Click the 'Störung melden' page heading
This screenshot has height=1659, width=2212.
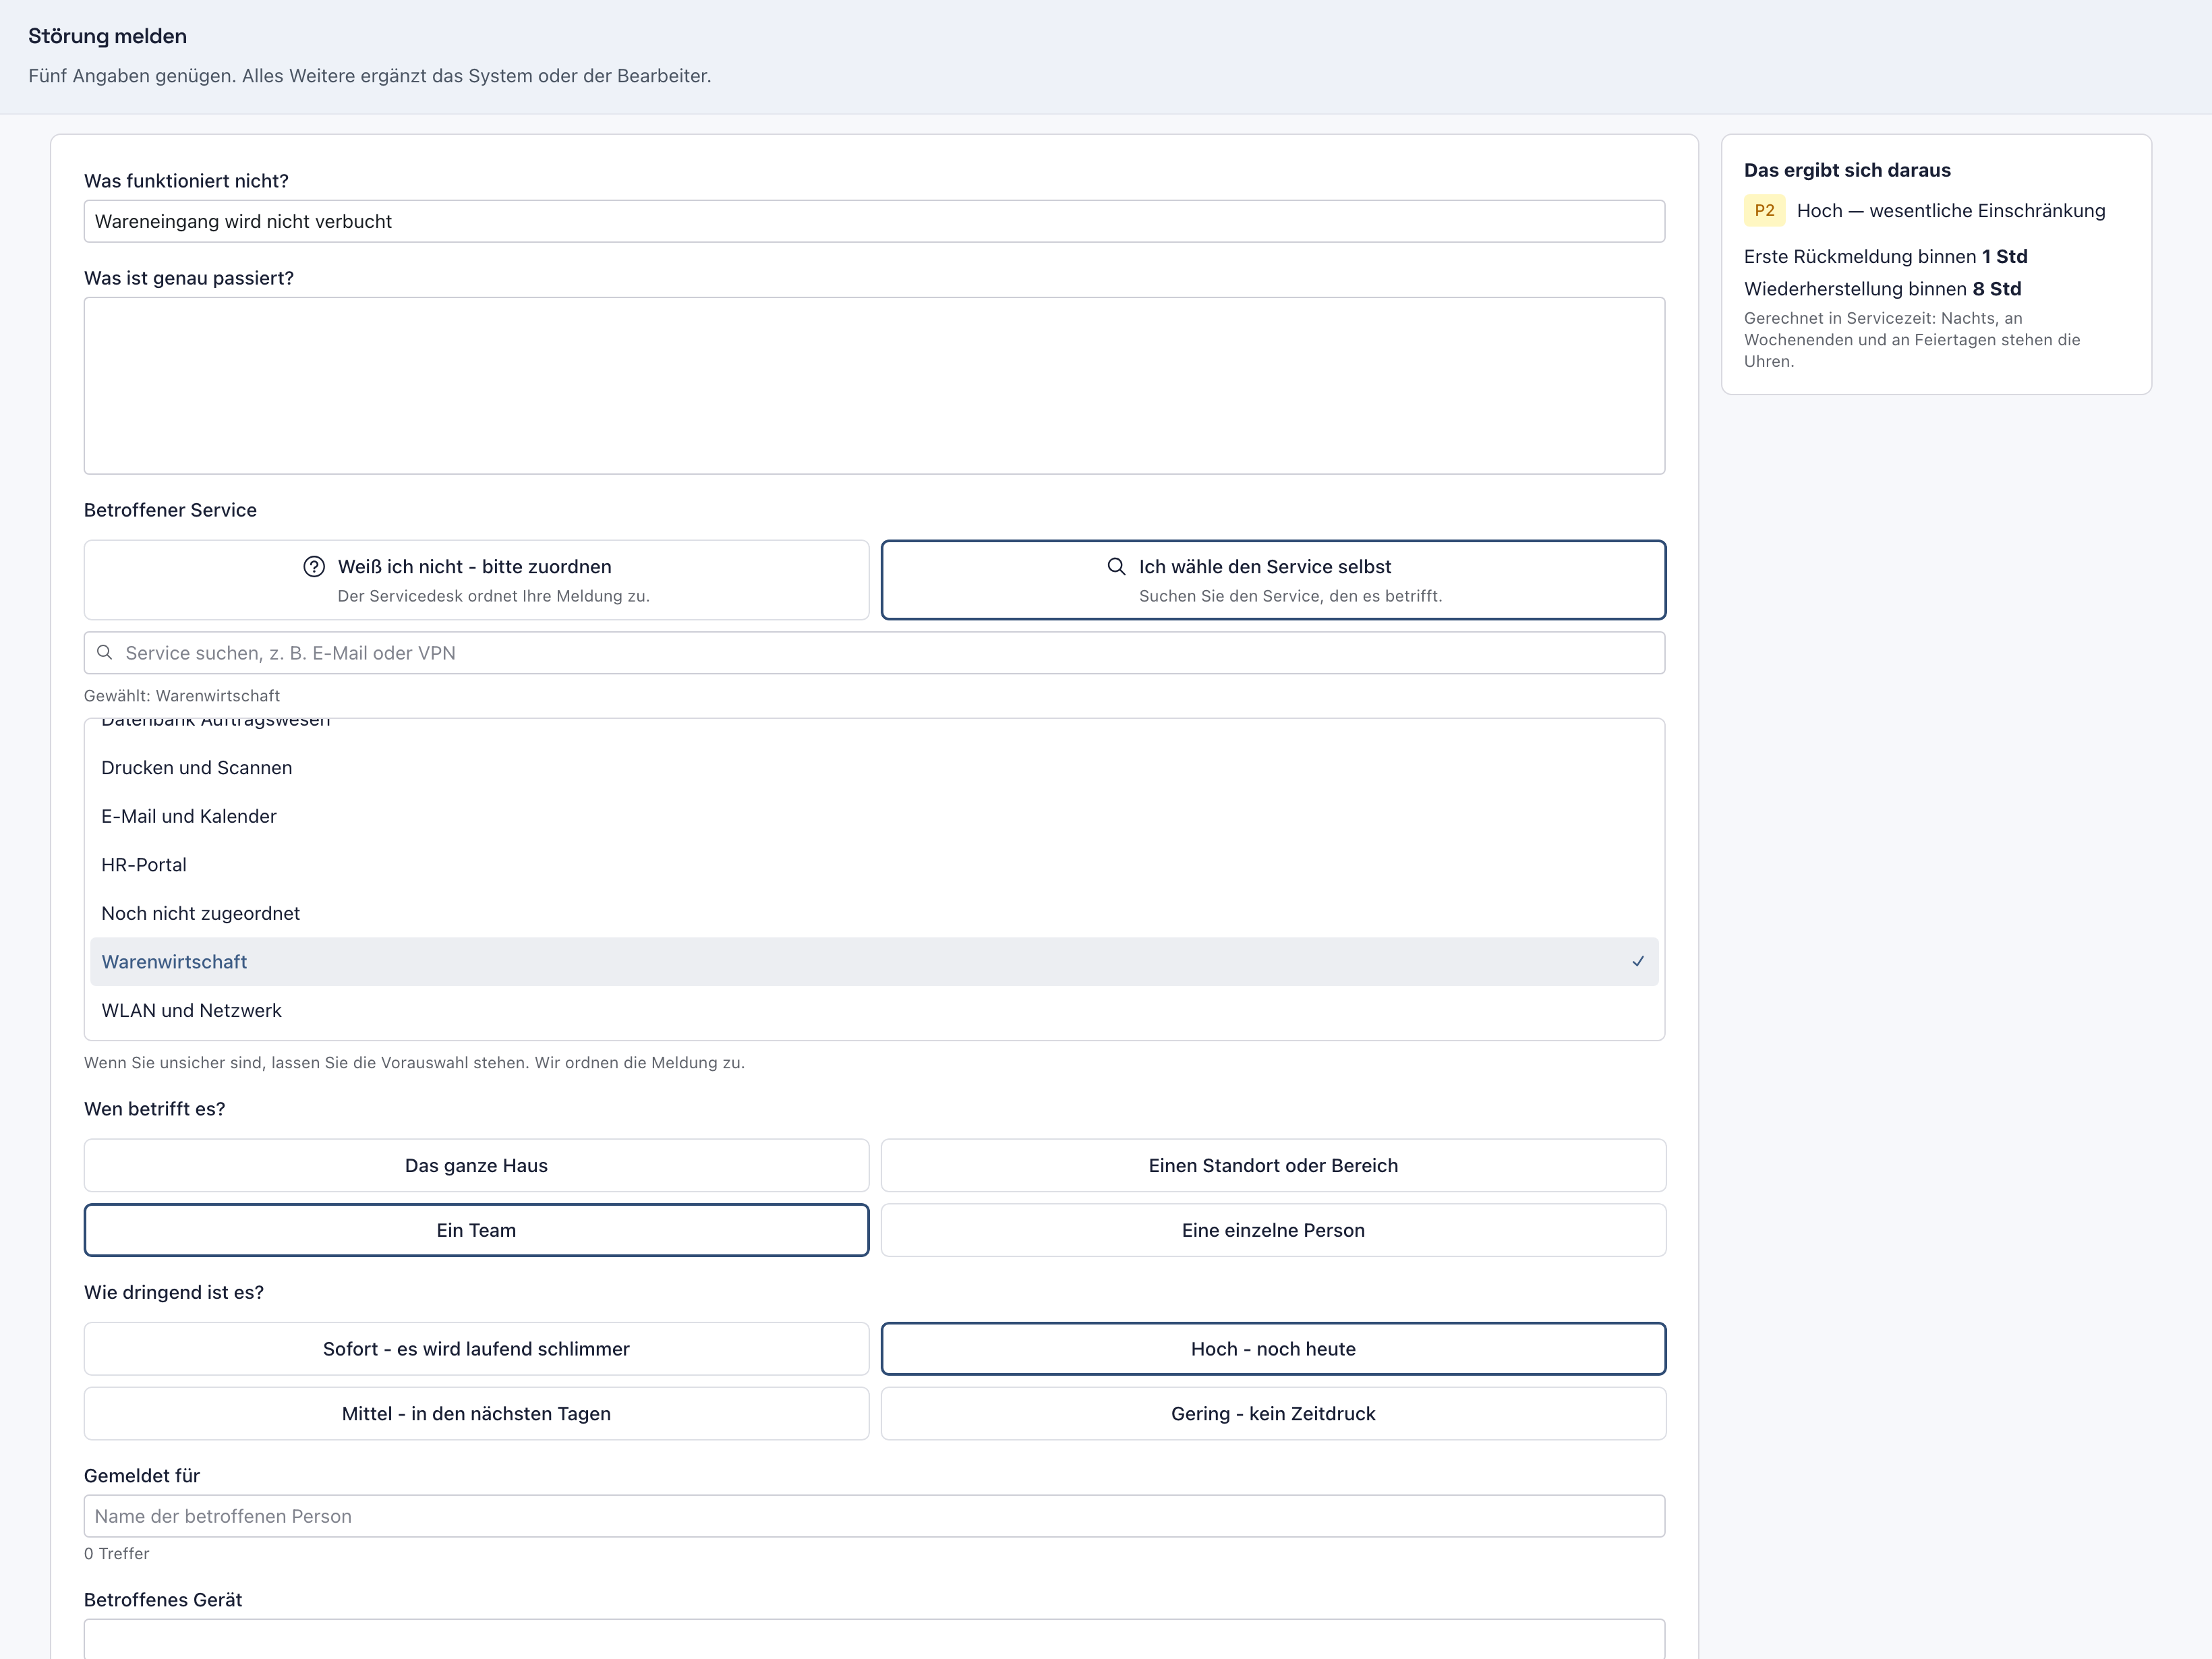(x=107, y=36)
